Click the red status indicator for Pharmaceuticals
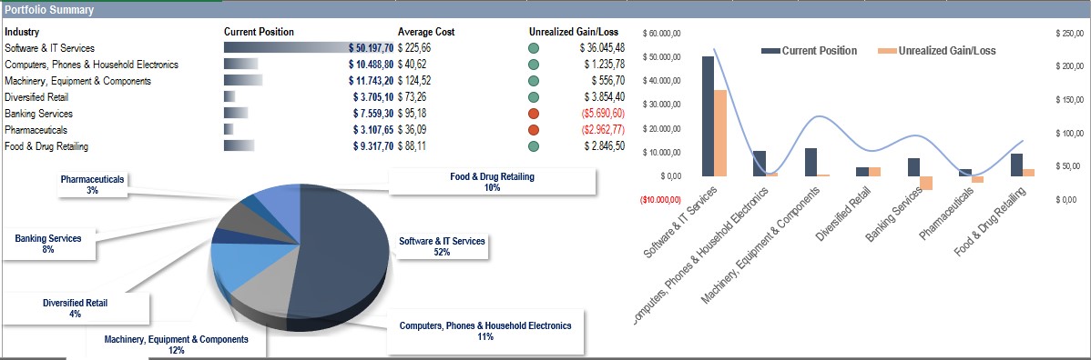 pos(534,130)
